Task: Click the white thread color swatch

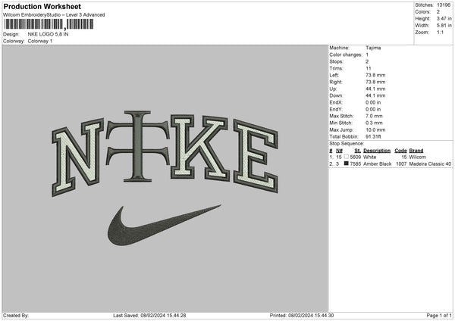Action: click(346, 157)
